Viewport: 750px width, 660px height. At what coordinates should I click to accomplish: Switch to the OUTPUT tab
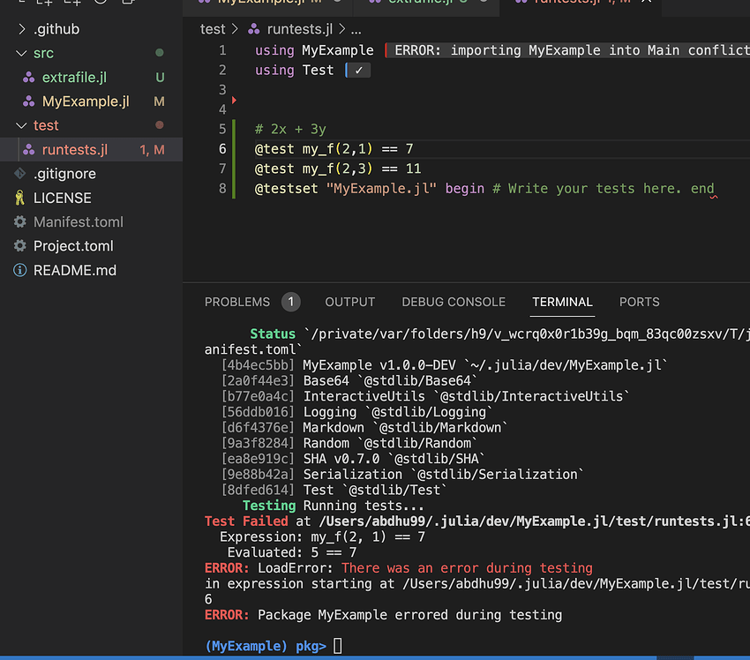pyautogui.click(x=349, y=302)
